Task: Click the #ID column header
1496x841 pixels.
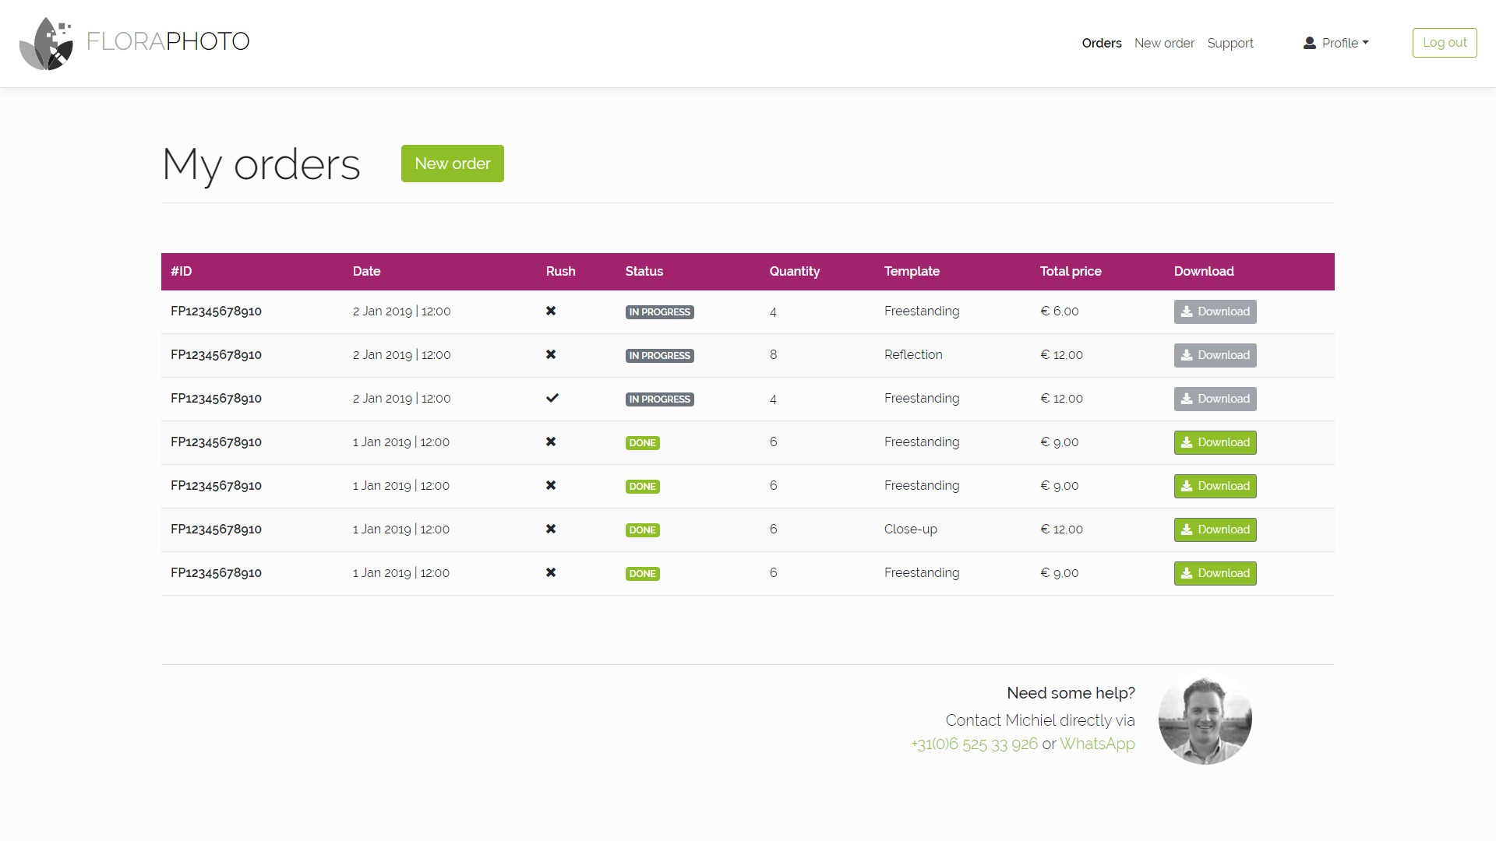Action: click(x=181, y=271)
